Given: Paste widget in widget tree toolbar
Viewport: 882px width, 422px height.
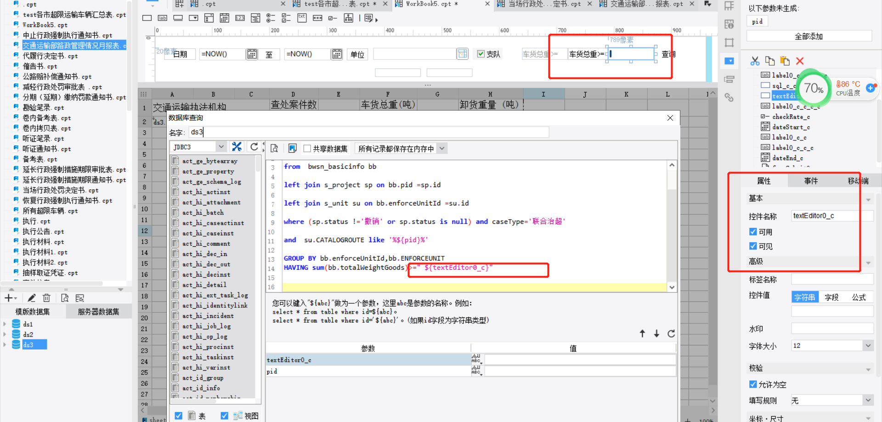Looking at the screenshot, I should tap(785, 61).
